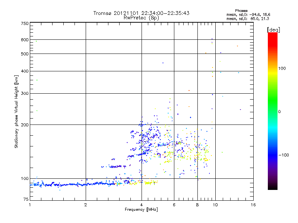Click the '[deg]' colorbar unit label
Screen dimensions: 298x223
[273, 30]
